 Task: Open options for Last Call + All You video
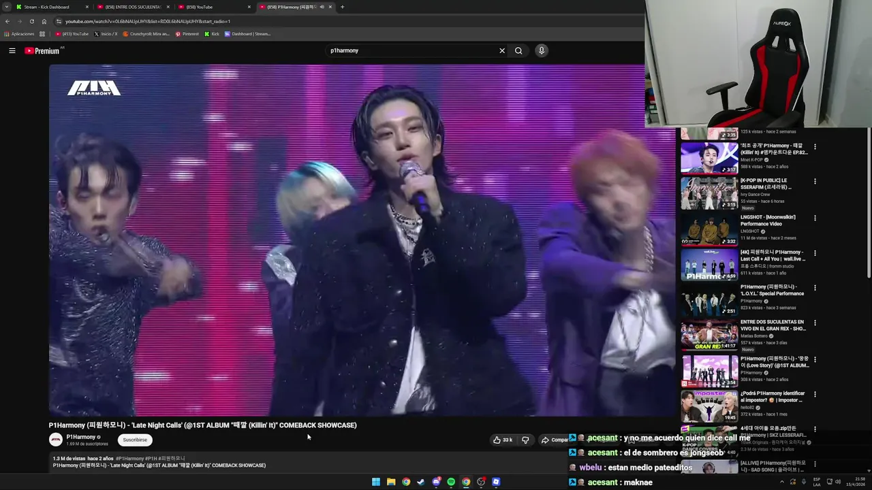click(x=815, y=252)
